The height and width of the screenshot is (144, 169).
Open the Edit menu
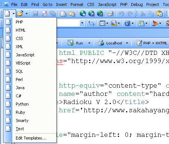click(x=24, y=4)
